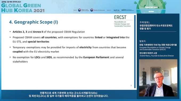
Task: Click the Ministry of Environment emblem
Action: pyautogui.click(x=92, y=10)
